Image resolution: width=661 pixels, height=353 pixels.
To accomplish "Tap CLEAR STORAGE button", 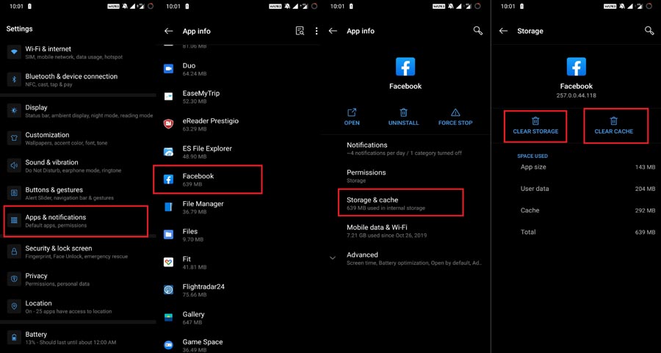I will (535, 125).
